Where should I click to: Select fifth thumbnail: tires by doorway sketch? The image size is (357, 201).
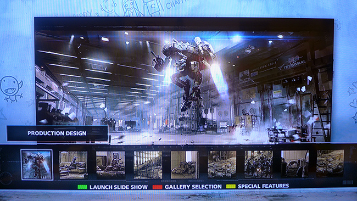[185, 165]
